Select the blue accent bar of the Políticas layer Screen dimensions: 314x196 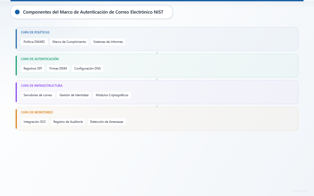click(16, 39)
